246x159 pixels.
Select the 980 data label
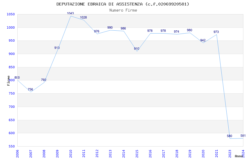(190, 30)
